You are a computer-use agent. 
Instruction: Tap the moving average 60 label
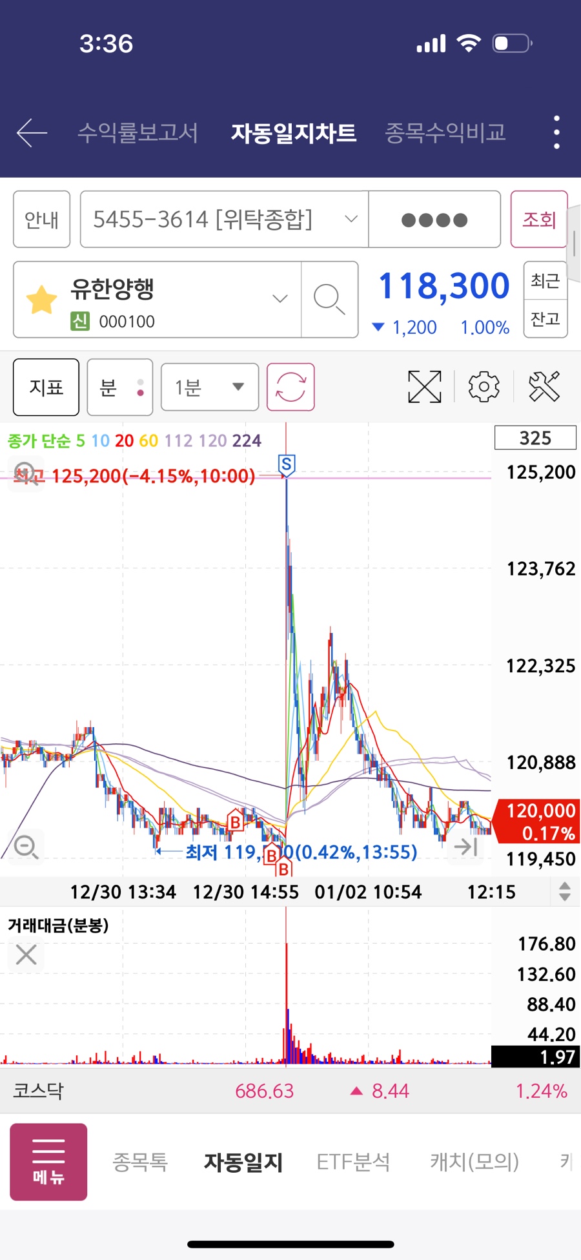pyautogui.click(x=148, y=440)
